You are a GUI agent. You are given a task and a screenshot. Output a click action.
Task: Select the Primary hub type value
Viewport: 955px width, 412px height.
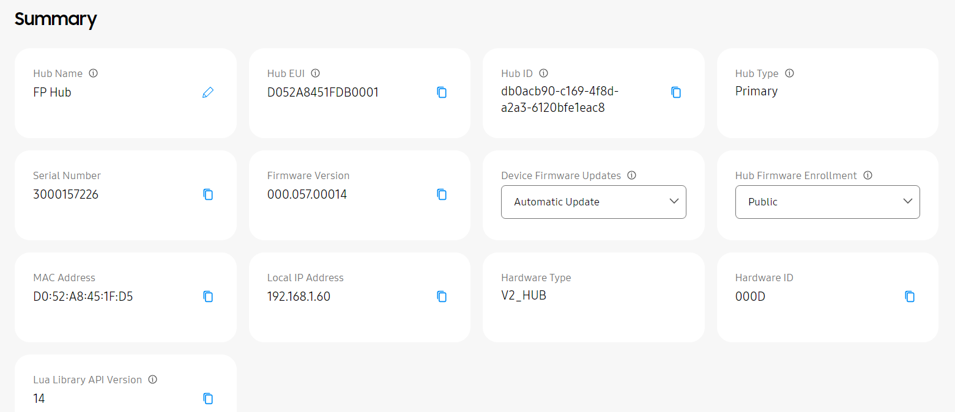click(756, 91)
